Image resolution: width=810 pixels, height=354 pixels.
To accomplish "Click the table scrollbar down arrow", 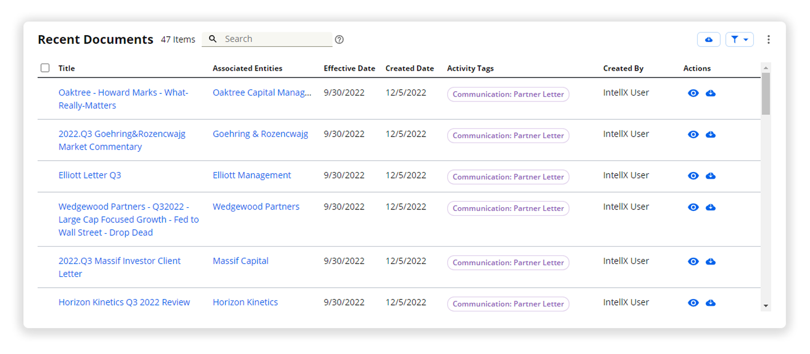I will pyautogui.click(x=766, y=306).
